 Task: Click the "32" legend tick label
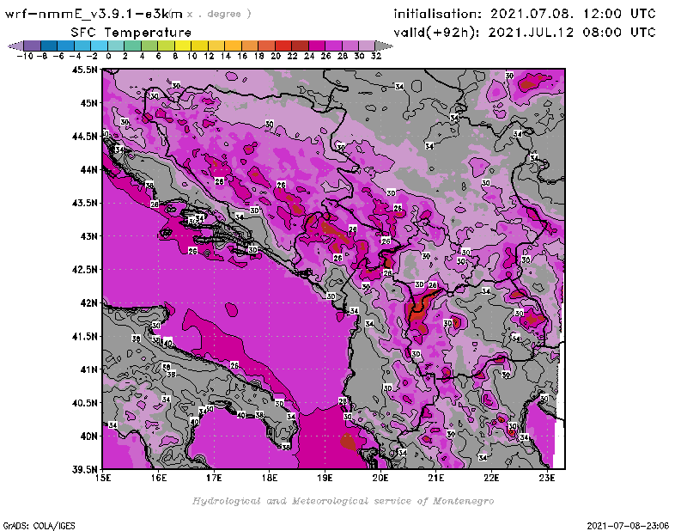click(x=376, y=56)
